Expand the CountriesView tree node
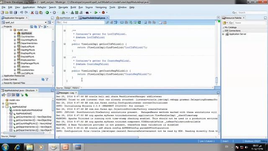Viewport: 268px width, 151px height. (15, 36)
